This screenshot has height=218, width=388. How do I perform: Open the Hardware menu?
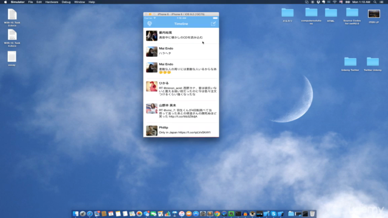[x=52, y=2]
